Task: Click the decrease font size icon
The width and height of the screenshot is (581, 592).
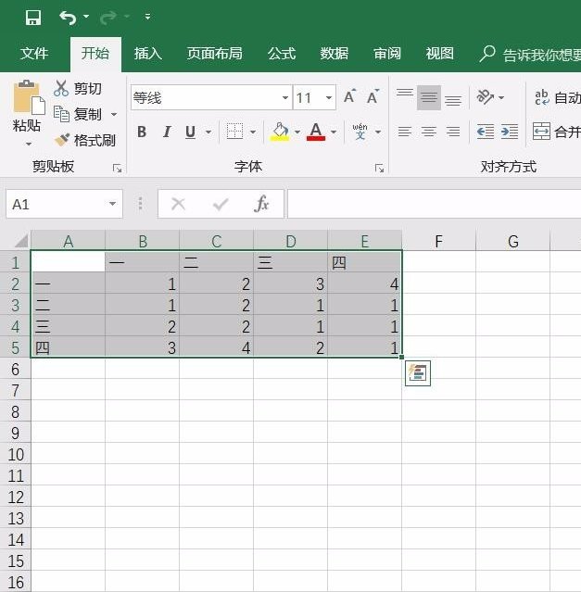Action: point(373,97)
